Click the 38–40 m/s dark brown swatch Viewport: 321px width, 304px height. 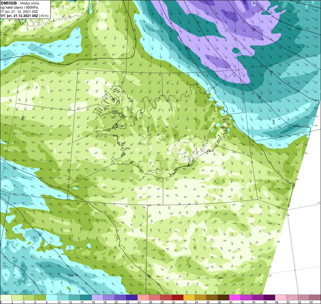[223, 298]
